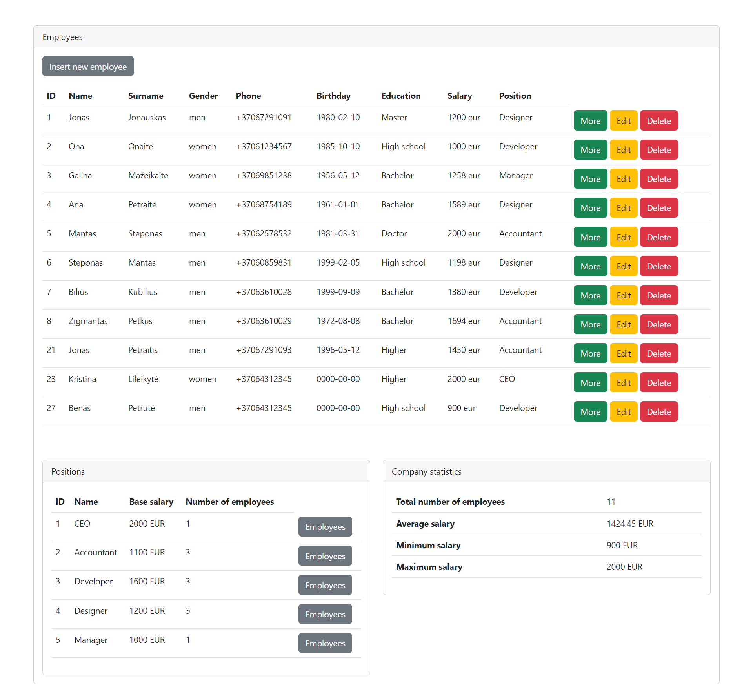Screen dimensions: 753x684
Task: Open More details for Ana Petraitė
Action: point(590,207)
